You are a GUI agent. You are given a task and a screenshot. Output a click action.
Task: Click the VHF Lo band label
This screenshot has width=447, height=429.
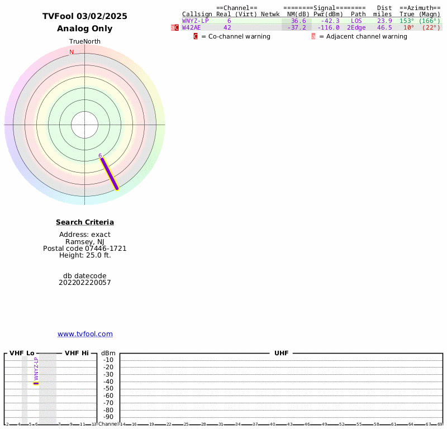click(x=22, y=353)
